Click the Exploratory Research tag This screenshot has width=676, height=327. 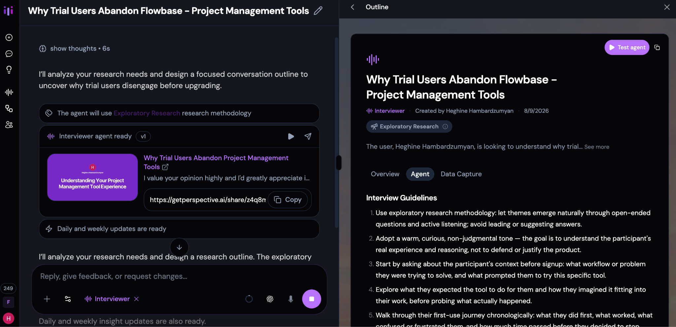point(409,127)
